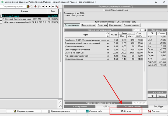Image resolution: width=168 pixels, height=116 pixels.
Task: Go to previous saved ration record
Action: point(46,6)
